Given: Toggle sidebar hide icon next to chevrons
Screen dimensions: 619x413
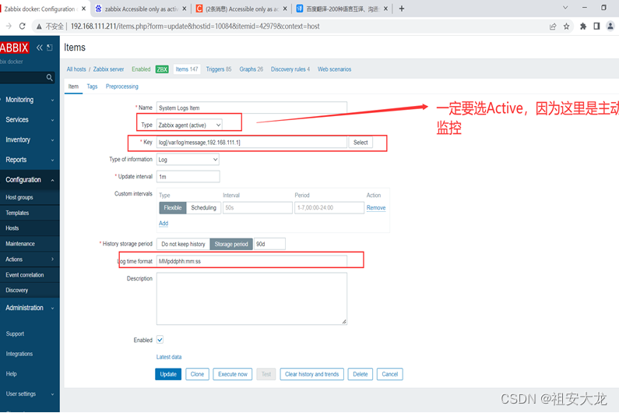Looking at the screenshot, I should click(50, 48).
